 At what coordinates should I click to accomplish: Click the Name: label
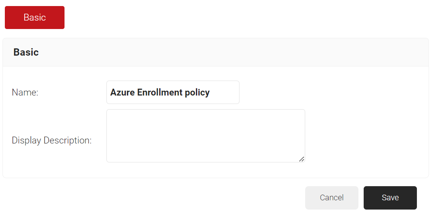point(25,92)
